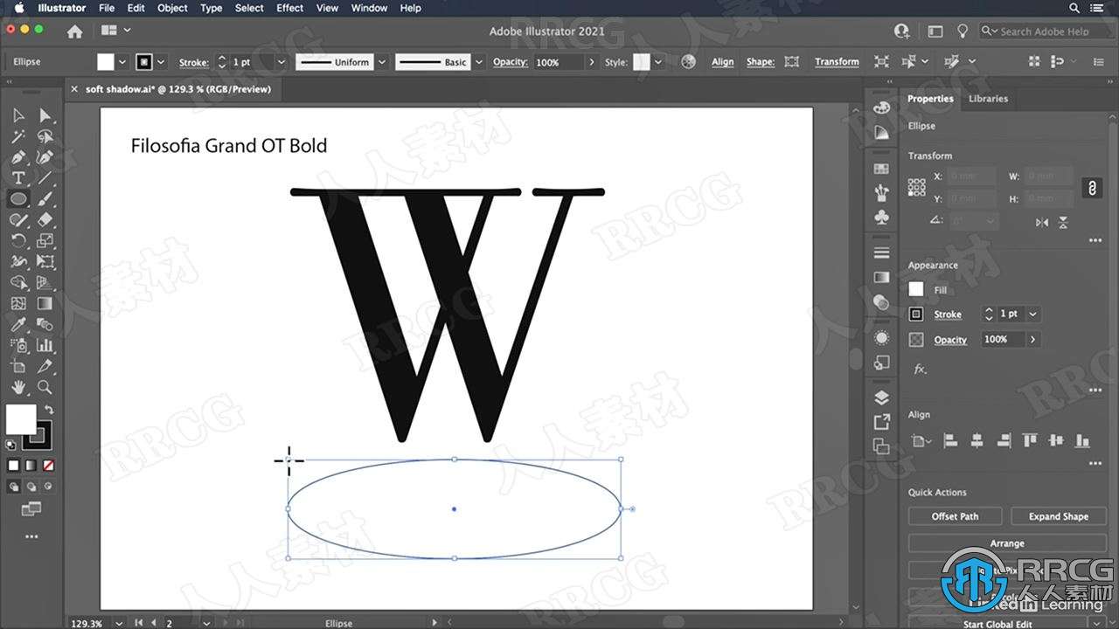Select the soft shadow.ai document tab
The image size is (1119, 629).
(x=177, y=89)
